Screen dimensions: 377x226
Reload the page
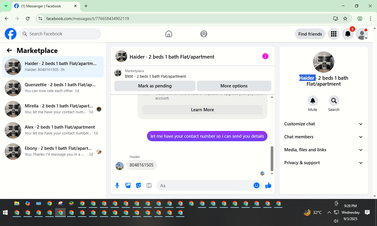tap(28, 19)
